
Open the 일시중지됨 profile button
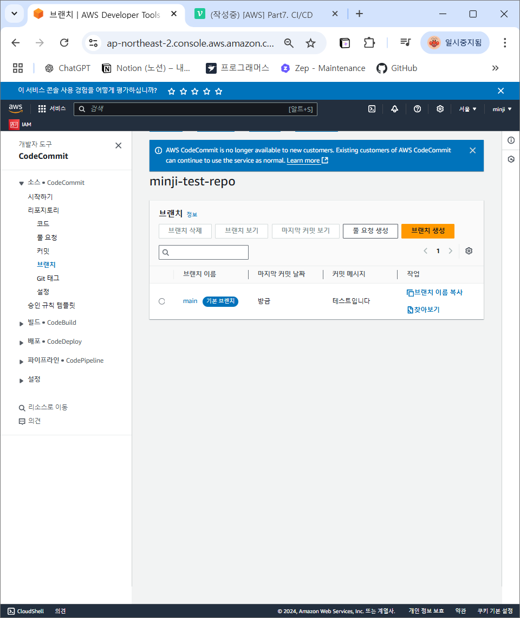[455, 43]
